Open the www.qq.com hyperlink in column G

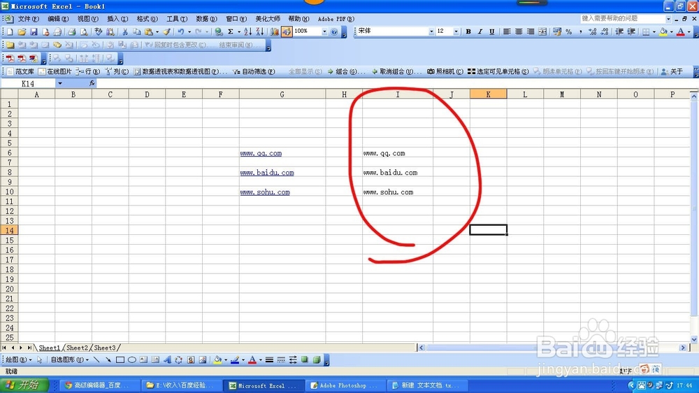261,153
